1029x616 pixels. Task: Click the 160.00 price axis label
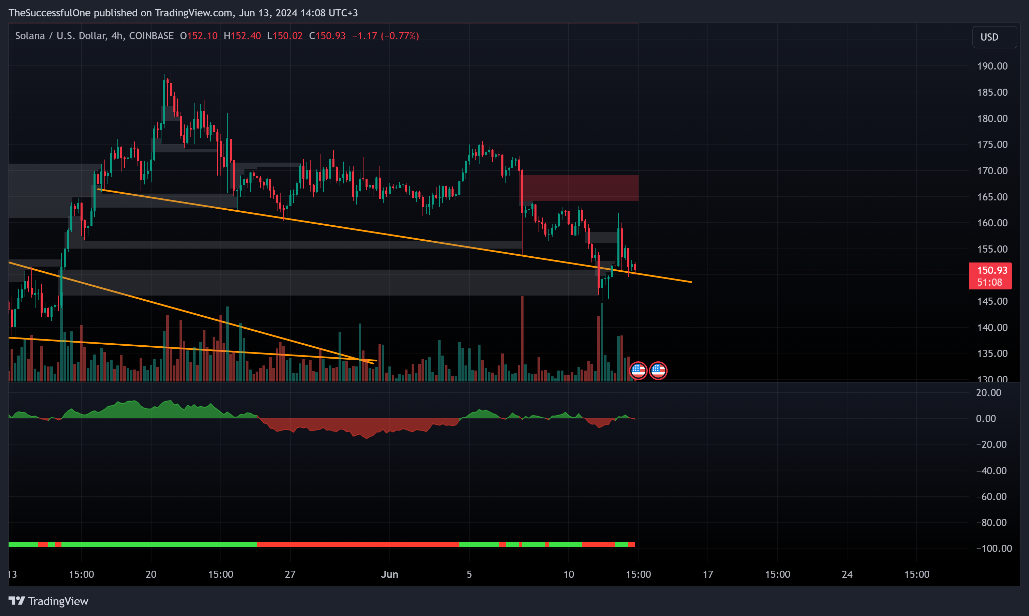pos(992,223)
